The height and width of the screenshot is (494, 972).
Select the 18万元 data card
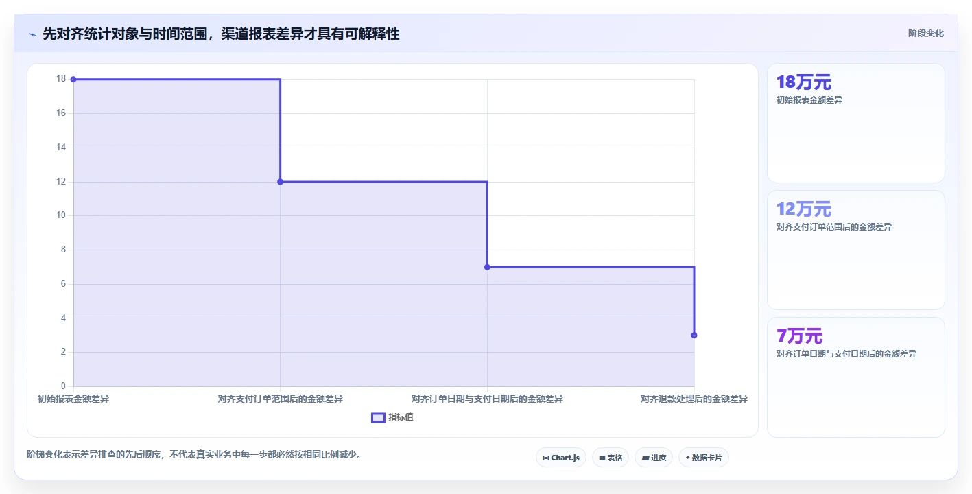pos(855,123)
